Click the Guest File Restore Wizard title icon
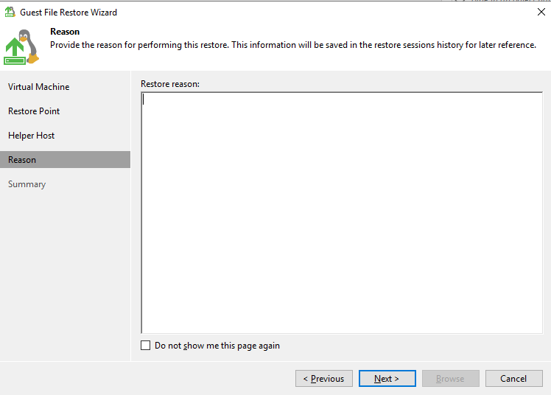This screenshot has height=395, width=551. pyautogui.click(x=10, y=12)
